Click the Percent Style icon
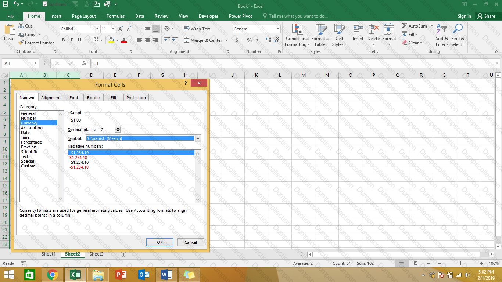This screenshot has width=502, height=282. 249,40
